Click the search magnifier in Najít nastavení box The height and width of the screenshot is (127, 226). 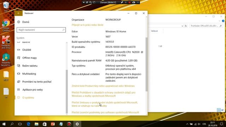(x=64, y=30)
